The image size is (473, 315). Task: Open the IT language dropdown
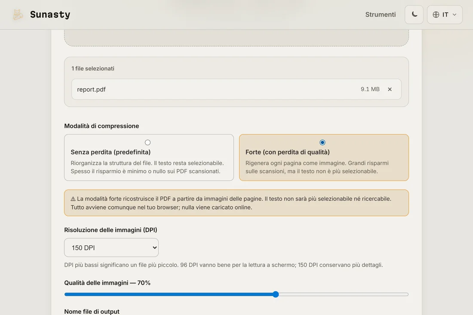click(x=445, y=15)
